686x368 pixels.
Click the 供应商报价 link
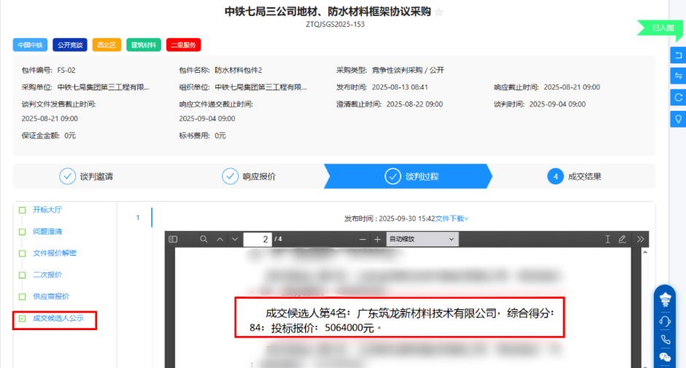[51, 297]
